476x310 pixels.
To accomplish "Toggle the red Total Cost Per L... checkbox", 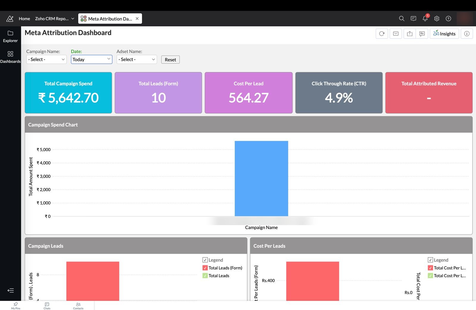I will point(430,268).
